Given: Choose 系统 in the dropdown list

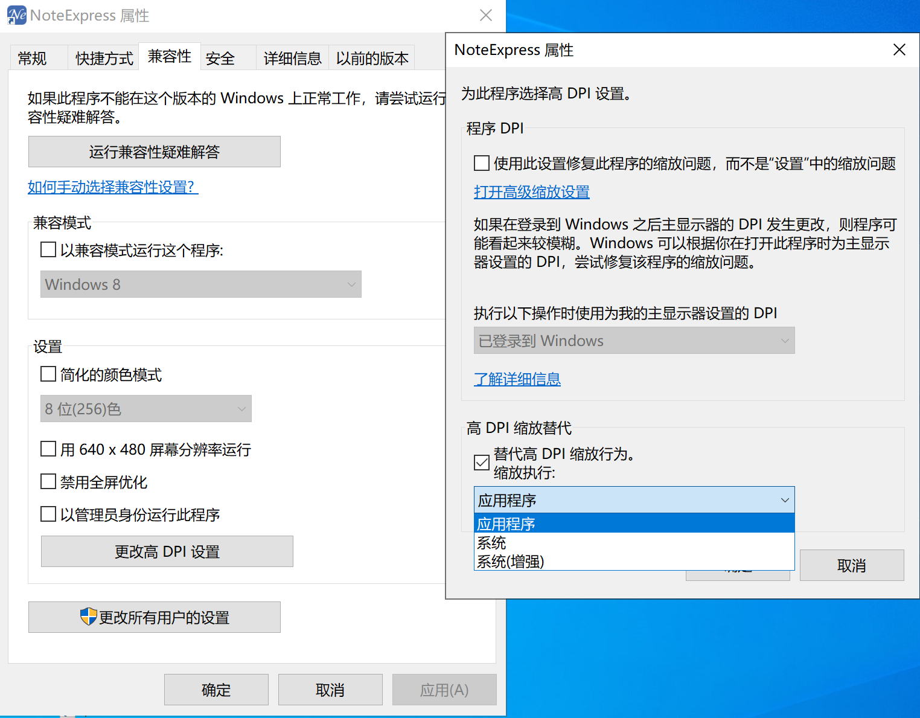Looking at the screenshot, I should pos(634,542).
